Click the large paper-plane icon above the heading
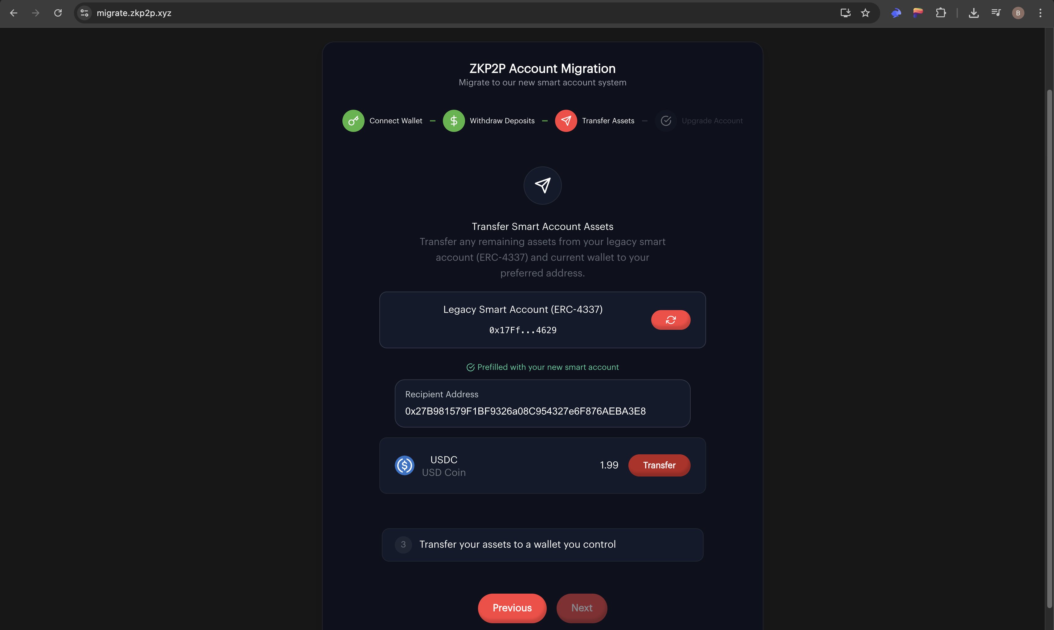Screen dimensions: 1054x630 542,186
